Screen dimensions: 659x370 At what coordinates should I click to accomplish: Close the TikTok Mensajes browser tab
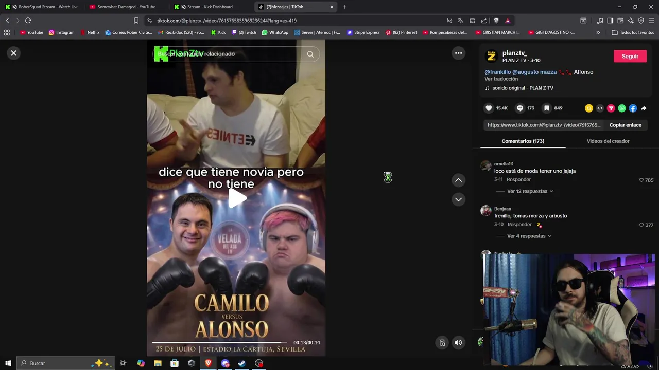pyautogui.click(x=332, y=7)
